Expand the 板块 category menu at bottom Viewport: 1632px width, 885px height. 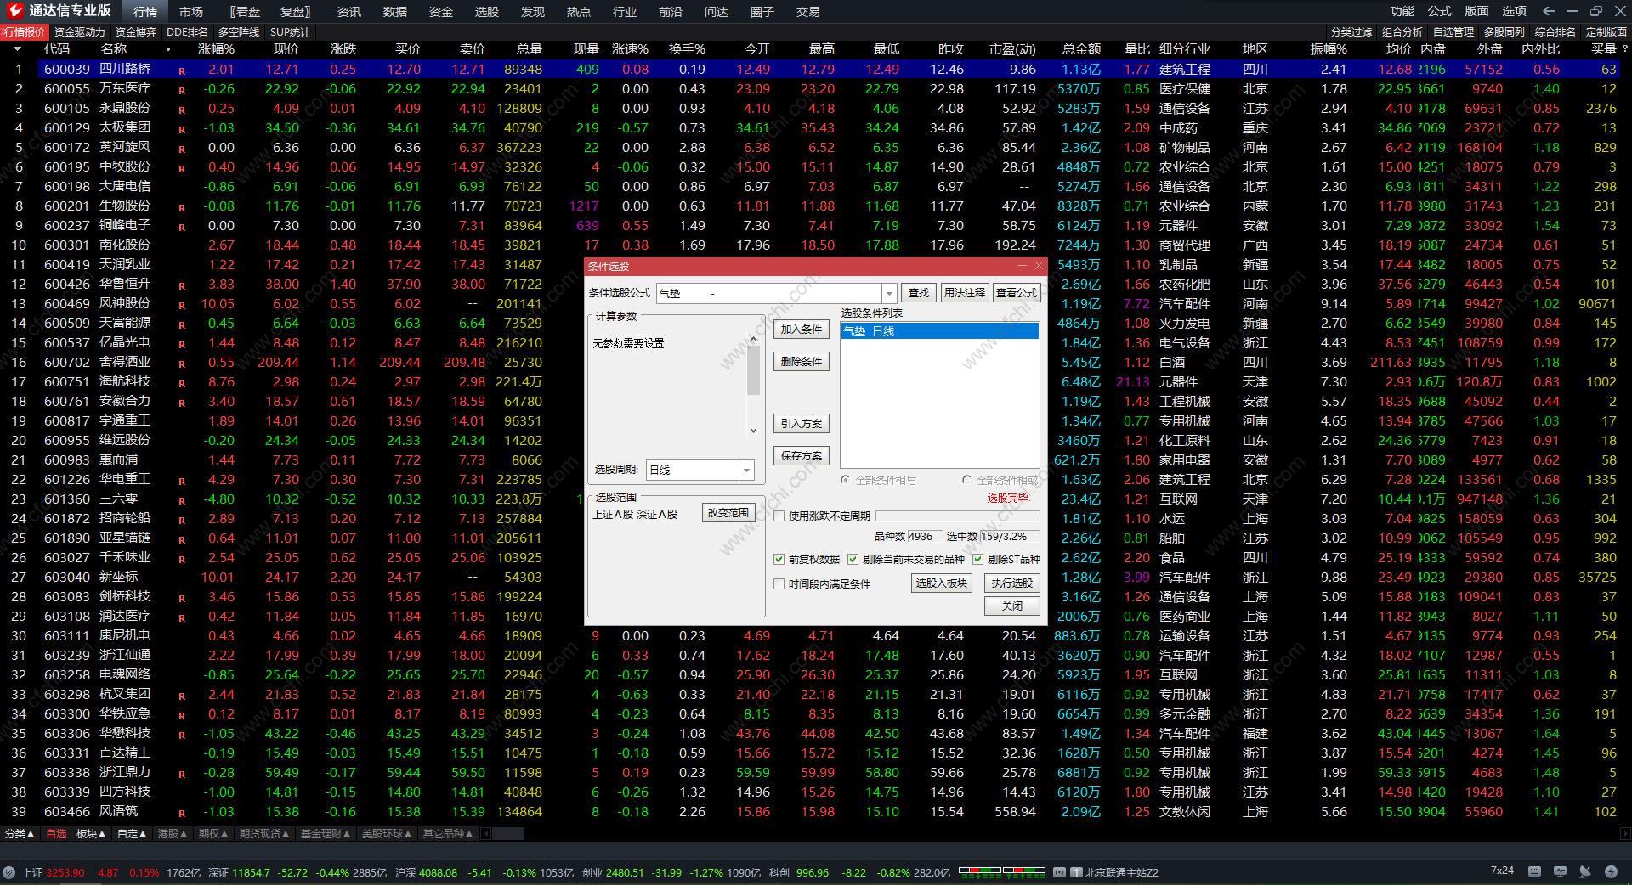pyautogui.click(x=91, y=834)
